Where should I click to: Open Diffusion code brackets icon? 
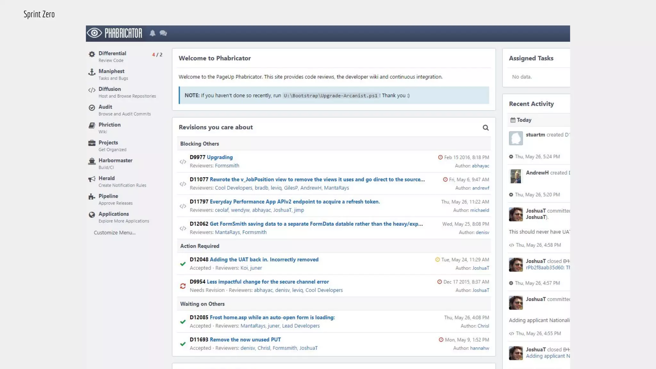[92, 90]
